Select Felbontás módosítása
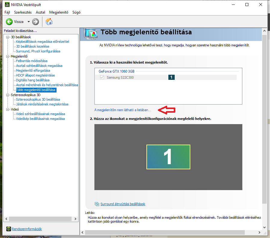This screenshot has height=238, width=270. 32,61
